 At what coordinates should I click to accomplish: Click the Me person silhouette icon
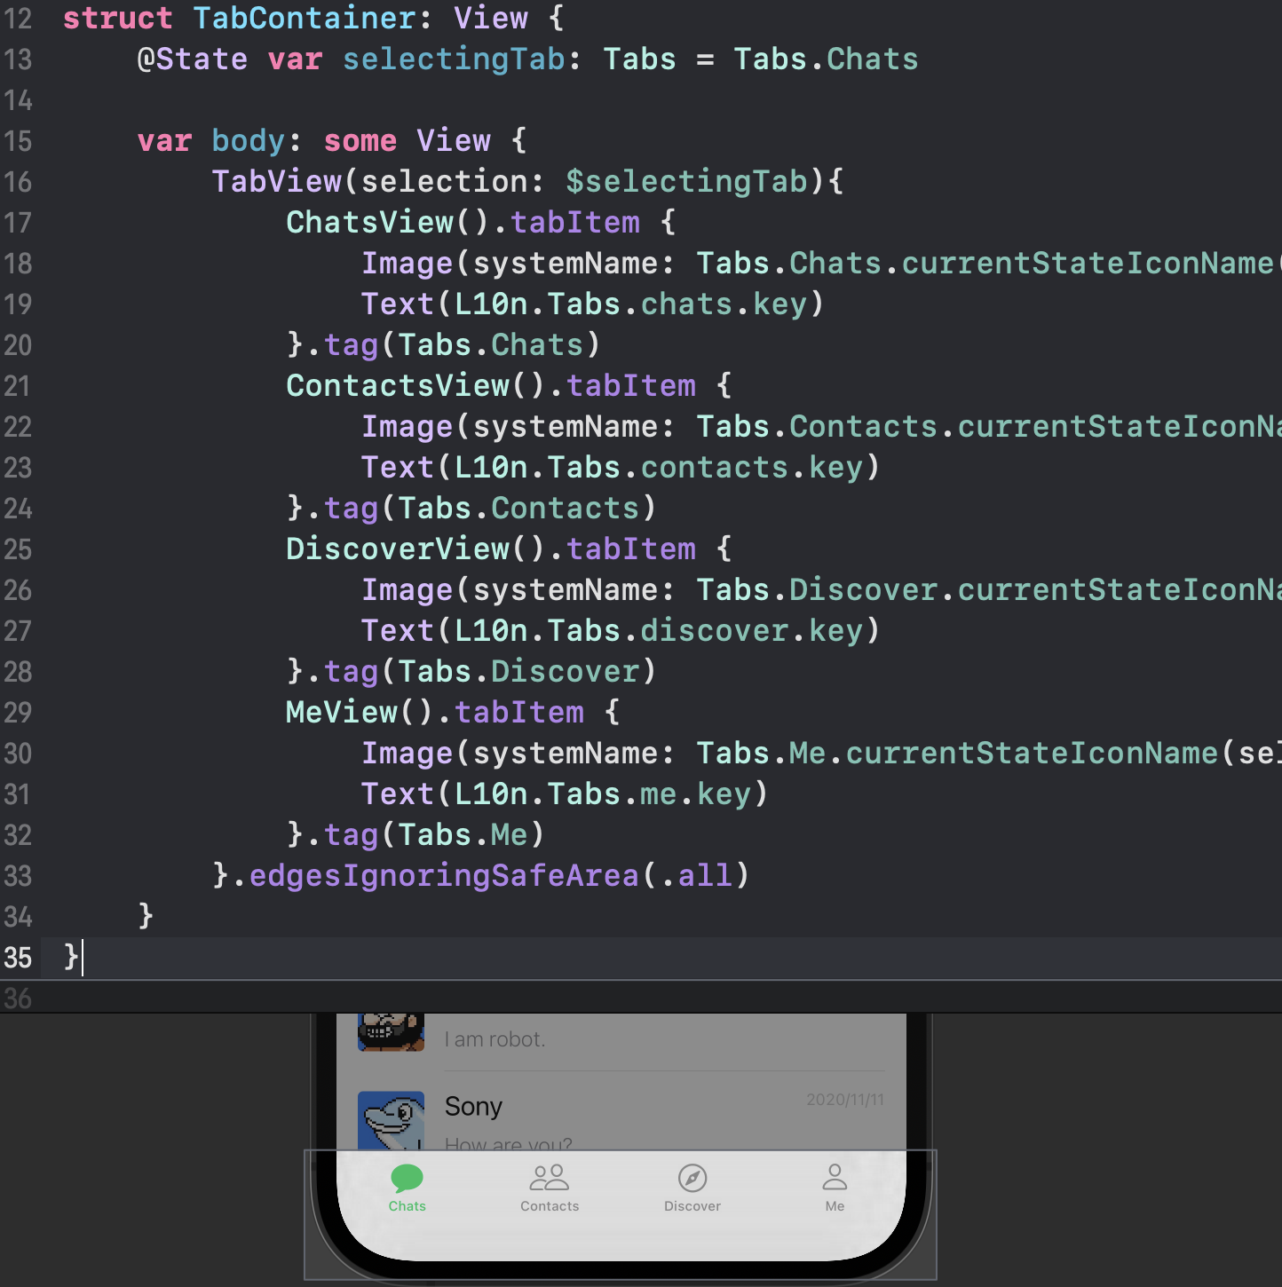tap(835, 1178)
